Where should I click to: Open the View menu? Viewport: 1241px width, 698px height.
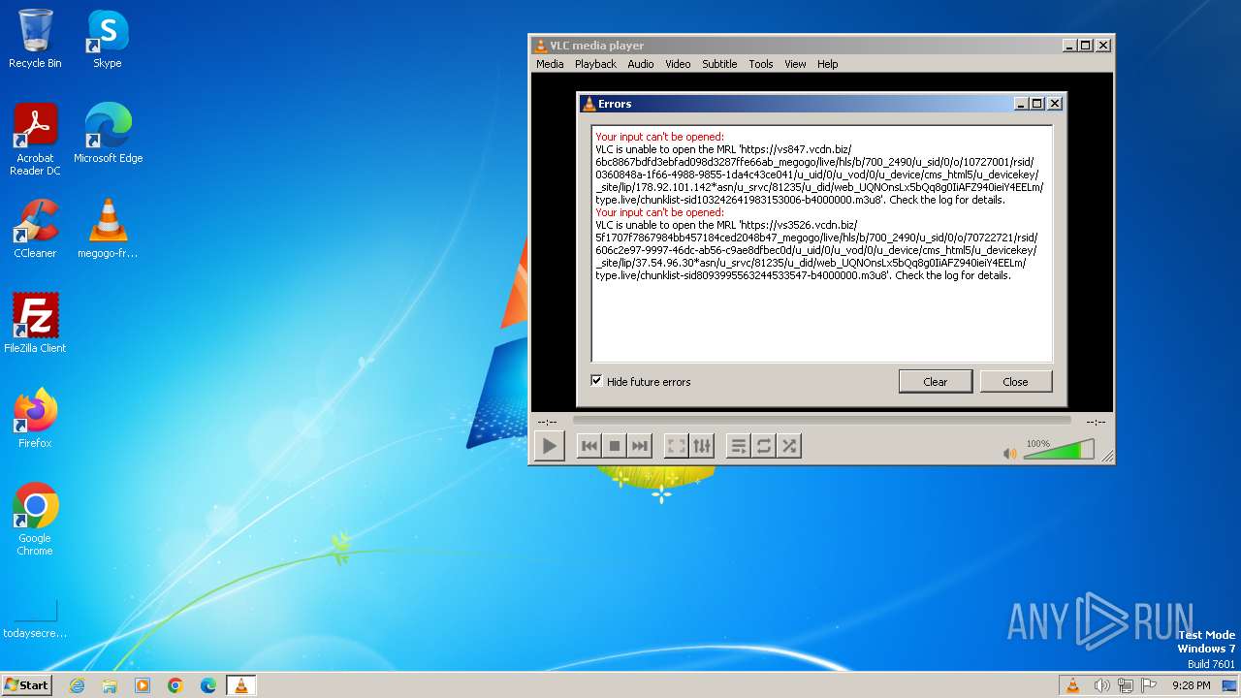(x=795, y=64)
